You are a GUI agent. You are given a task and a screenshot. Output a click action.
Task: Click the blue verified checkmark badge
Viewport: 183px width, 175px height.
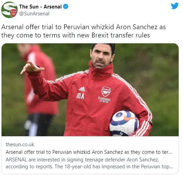point(66,7)
